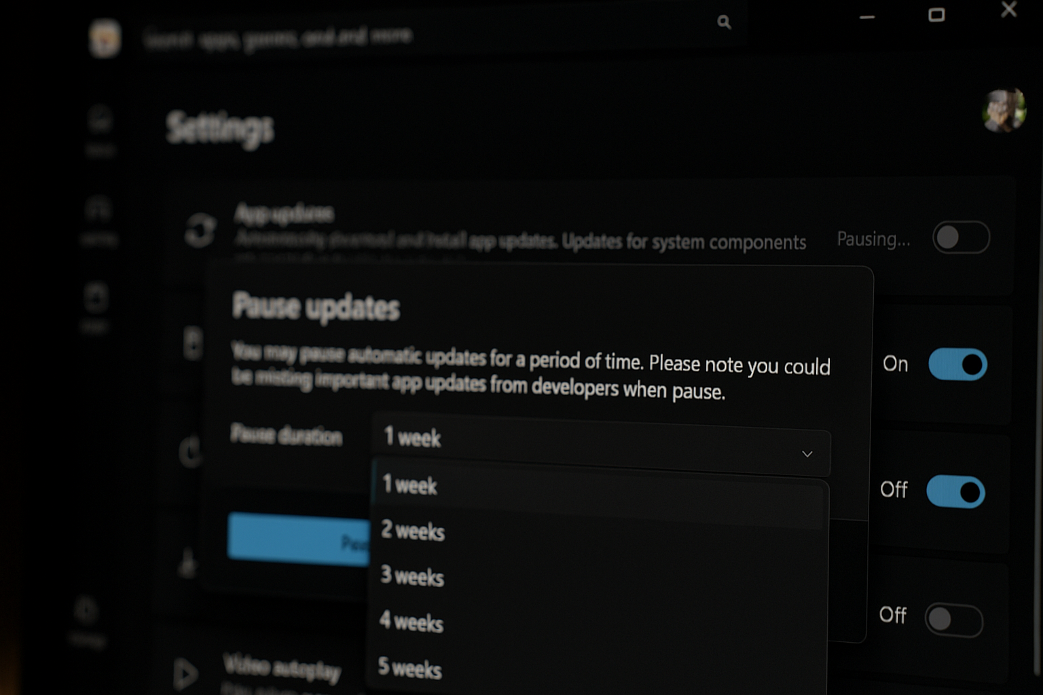
Task: Expand the Pause duration dropdown chevron
Action: pos(807,453)
